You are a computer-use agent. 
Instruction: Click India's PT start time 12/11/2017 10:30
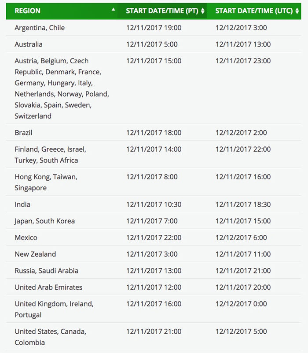(154, 204)
